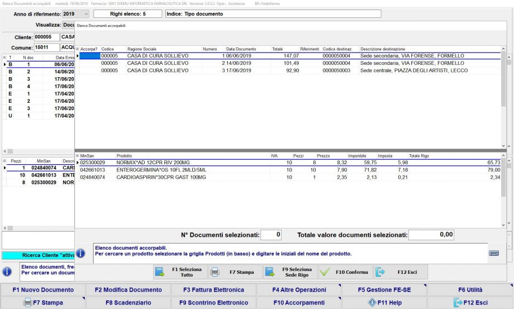
Task: Open F4 Altre Operazioni menu
Action: click(x=299, y=290)
